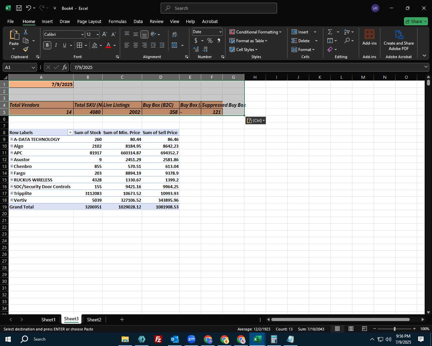Open Format as Table dropdown

tap(248, 41)
